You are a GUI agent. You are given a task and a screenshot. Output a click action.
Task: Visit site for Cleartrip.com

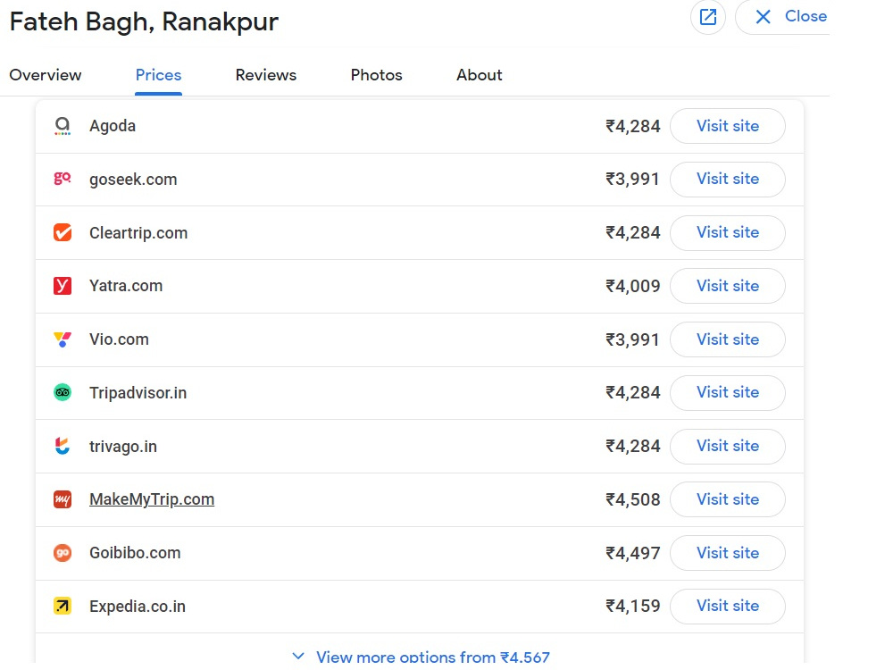(727, 232)
